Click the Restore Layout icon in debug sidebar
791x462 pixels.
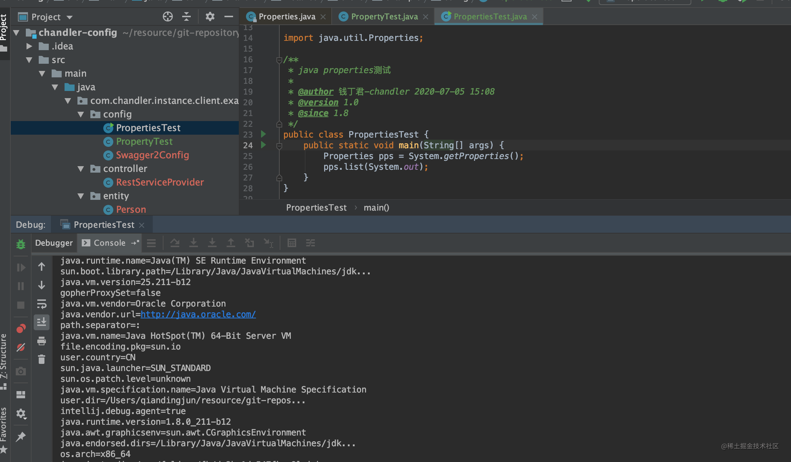tap(21, 395)
